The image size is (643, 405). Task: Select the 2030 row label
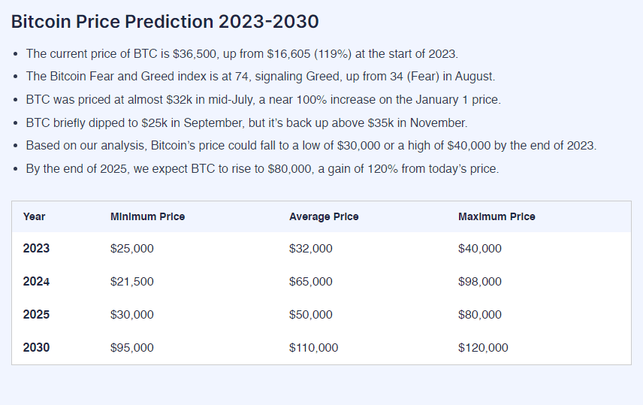[36, 347]
